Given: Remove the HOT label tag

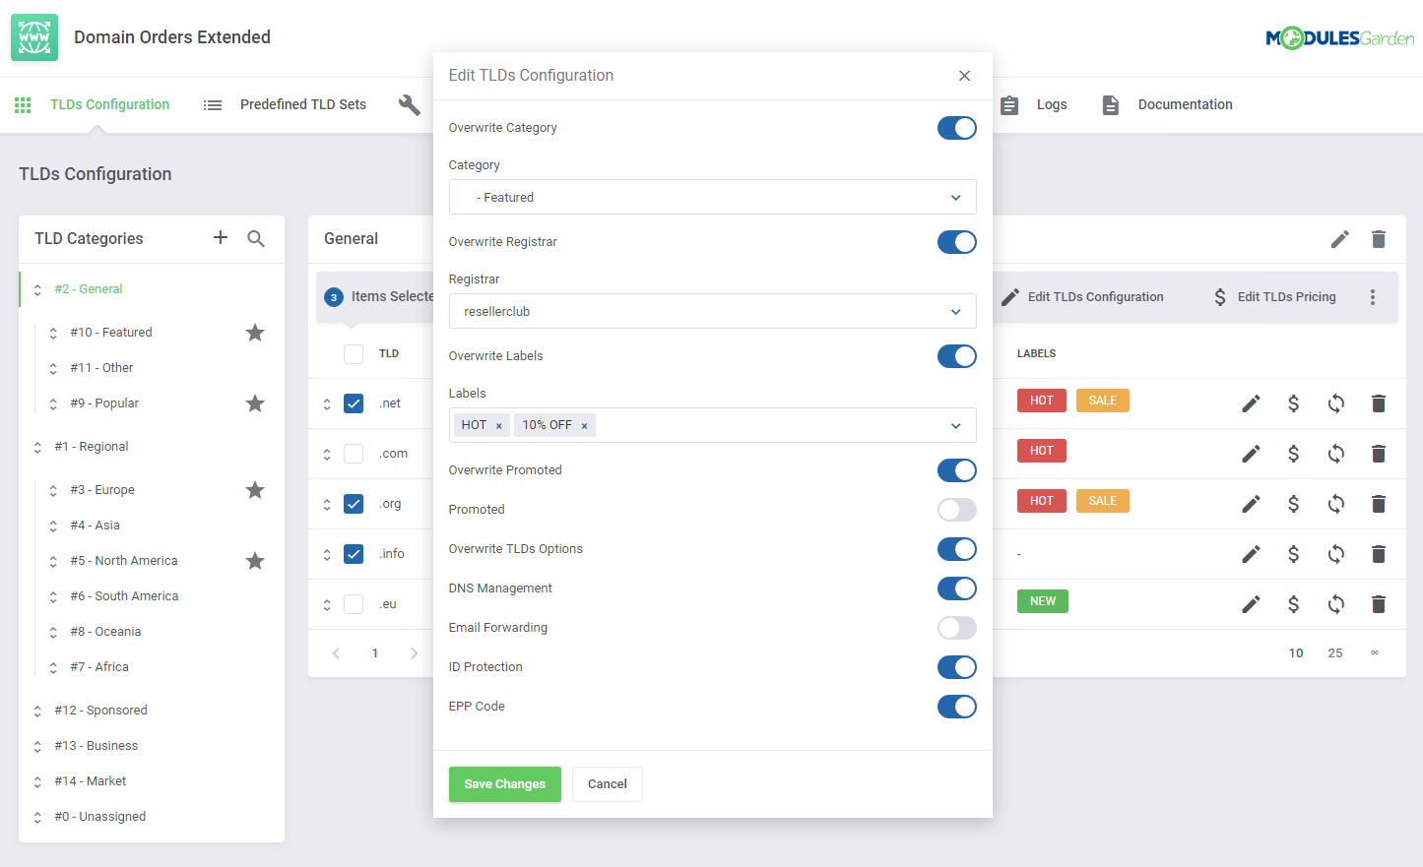Looking at the screenshot, I should pos(499,426).
